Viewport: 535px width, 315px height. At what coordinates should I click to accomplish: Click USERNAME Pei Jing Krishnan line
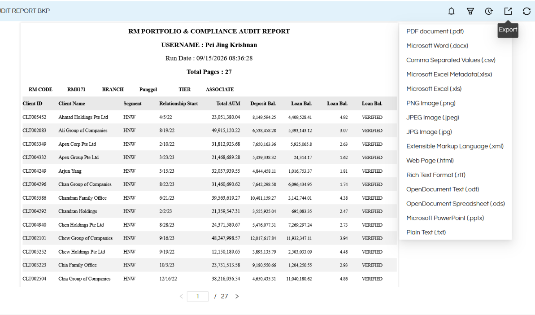209,45
